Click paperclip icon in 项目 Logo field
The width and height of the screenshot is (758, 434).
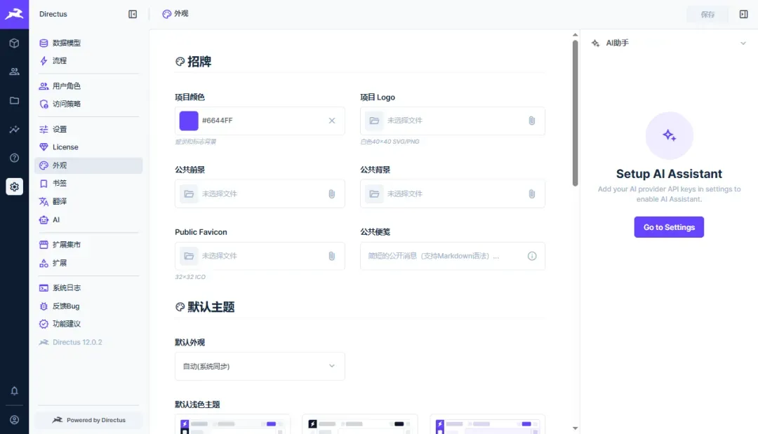click(x=532, y=121)
